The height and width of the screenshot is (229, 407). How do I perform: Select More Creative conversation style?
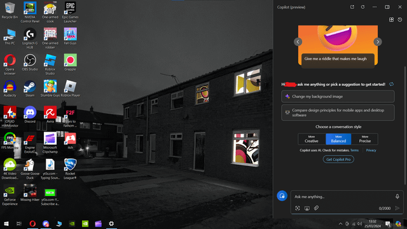(312, 139)
